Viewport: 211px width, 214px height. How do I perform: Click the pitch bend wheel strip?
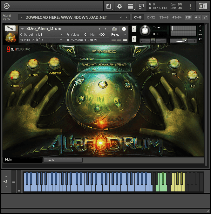(14, 182)
